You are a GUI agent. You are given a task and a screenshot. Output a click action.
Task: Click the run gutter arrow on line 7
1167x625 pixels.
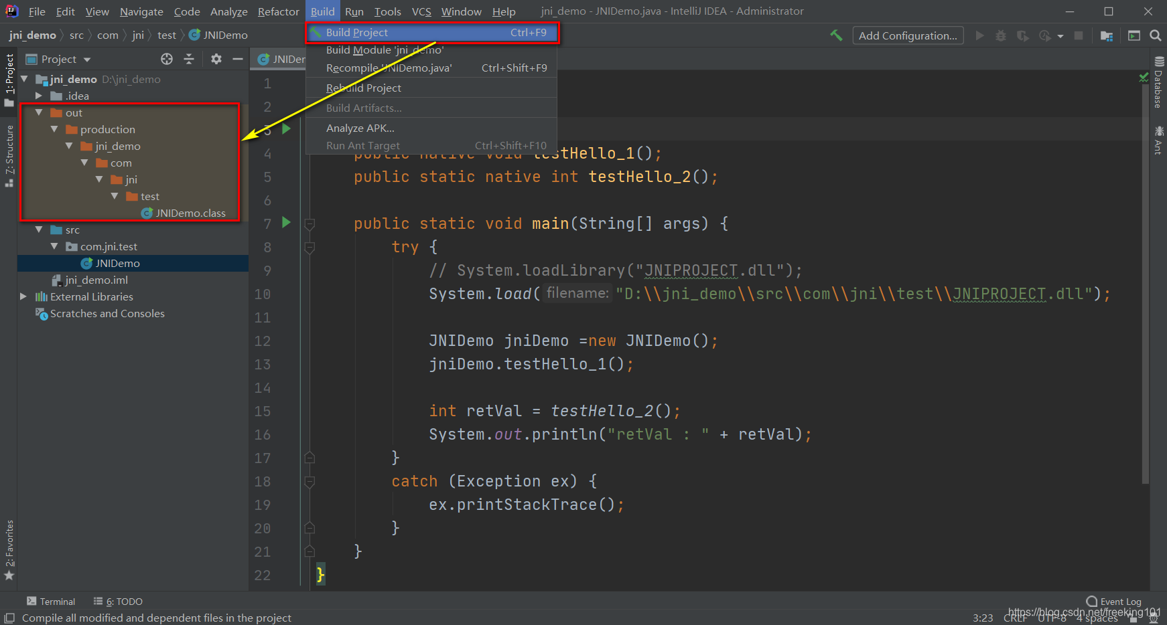pyautogui.click(x=286, y=222)
